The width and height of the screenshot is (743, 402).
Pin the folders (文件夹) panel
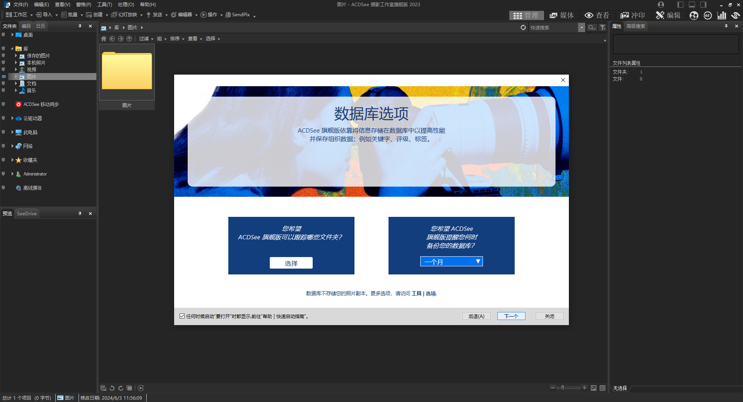[x=80, y=26]
